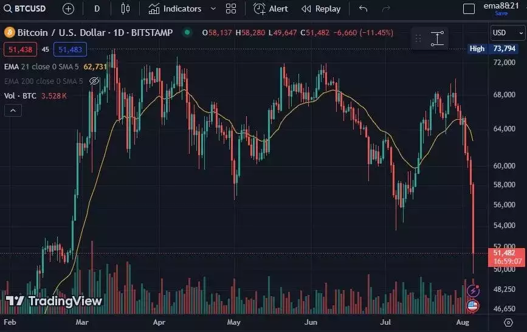Screen dimensions: 527x332
Task: Click the red sell price 51,438
Action: click(x=20, y=50)
